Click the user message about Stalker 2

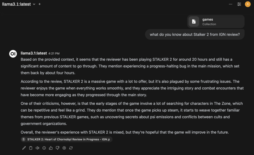[x=195, y=34]
